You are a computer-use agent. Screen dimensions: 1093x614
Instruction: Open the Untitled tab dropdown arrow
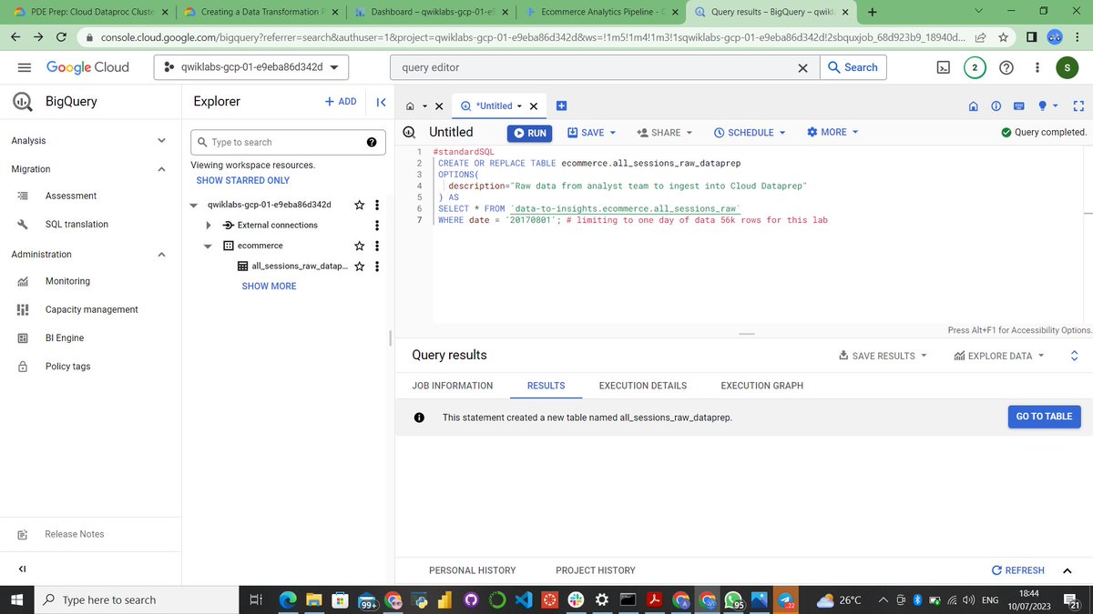[519, 106]
